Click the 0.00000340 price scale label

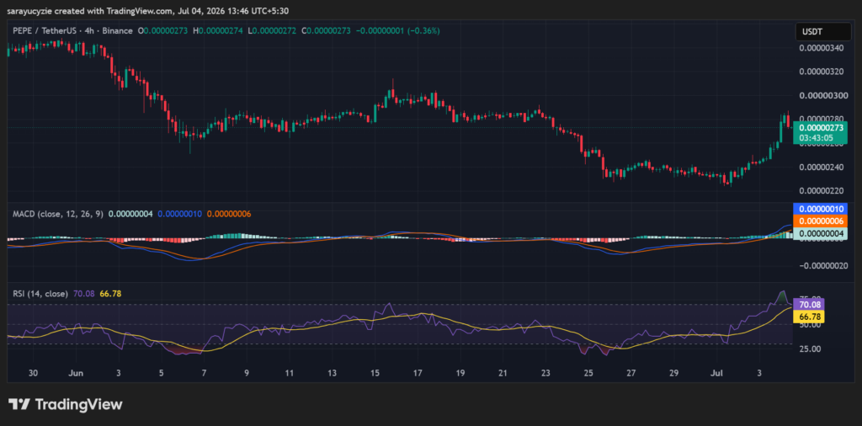(x=821, y=48)
